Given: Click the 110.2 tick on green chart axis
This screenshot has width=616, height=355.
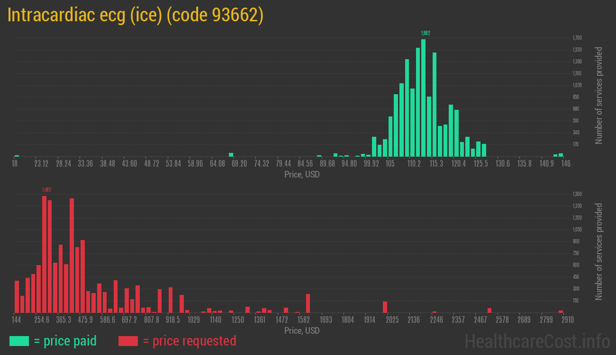Looking at the screenshot, I should pos(413,164).
